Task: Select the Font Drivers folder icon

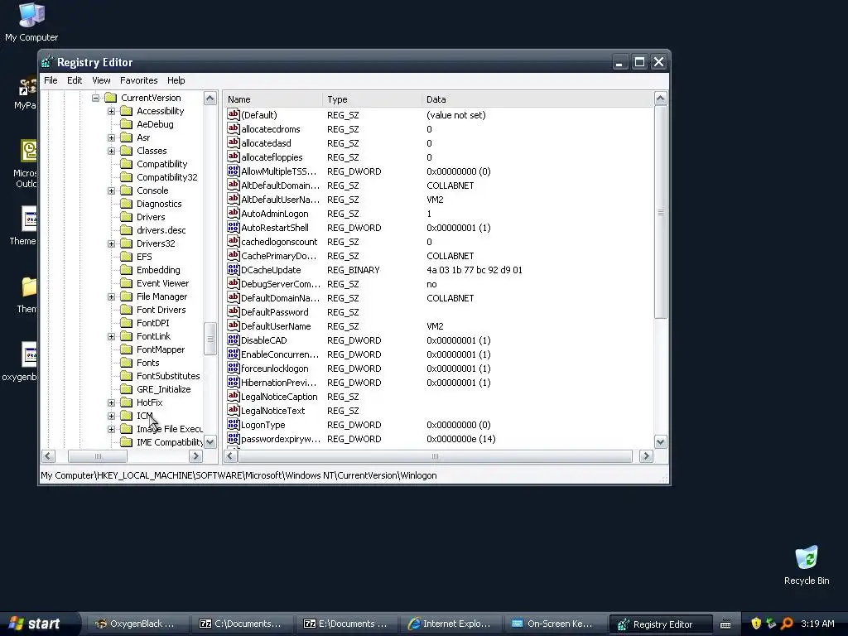Action: tap(126, 310)
